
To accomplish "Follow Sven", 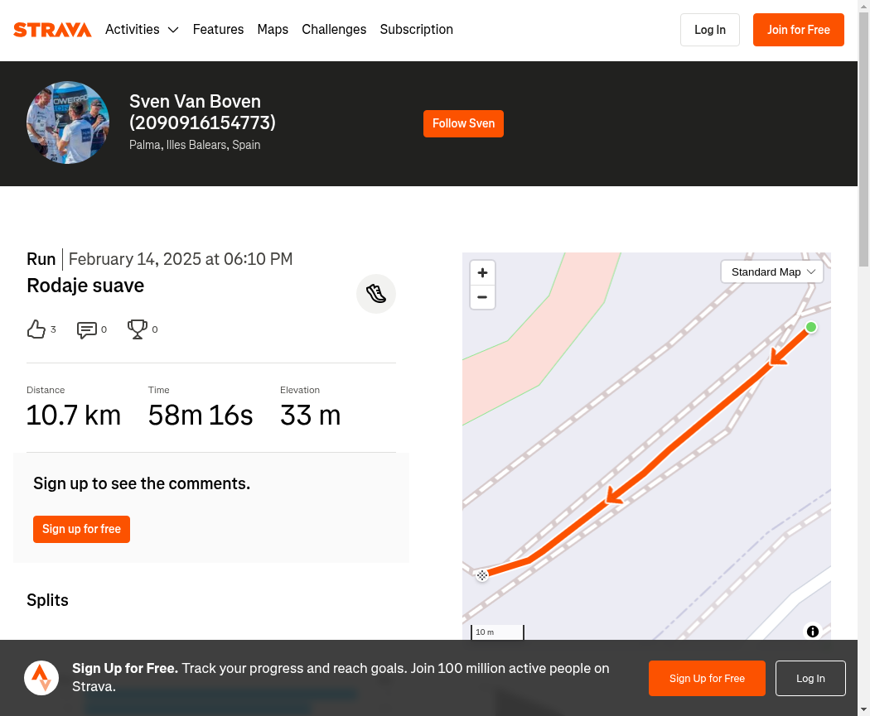I will (x=463, y=123).
